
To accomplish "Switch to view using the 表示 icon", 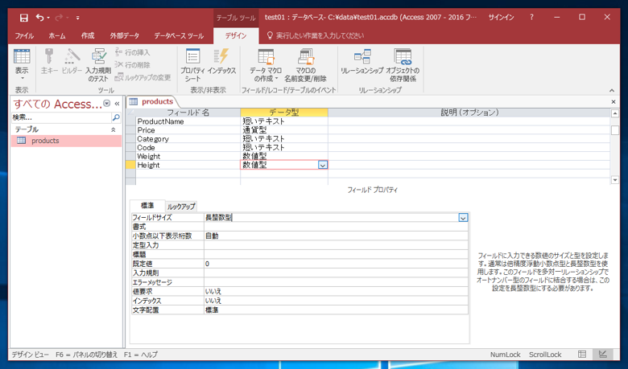I will click(22, 65).
